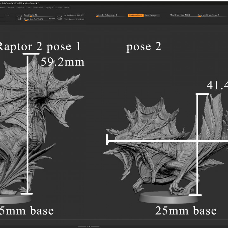Click the D dynamic mode icon
The width and height of the screenshot is (228, 228).
[x=59, y=18]
